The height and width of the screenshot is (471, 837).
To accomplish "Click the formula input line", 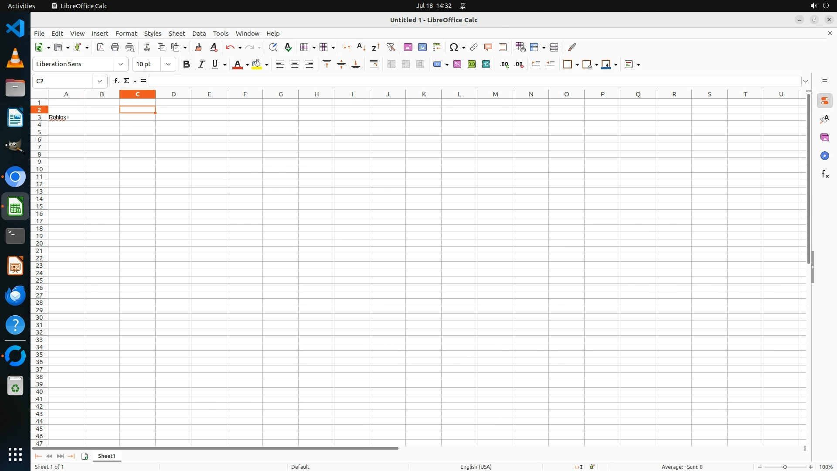I will tap(474, 81).
